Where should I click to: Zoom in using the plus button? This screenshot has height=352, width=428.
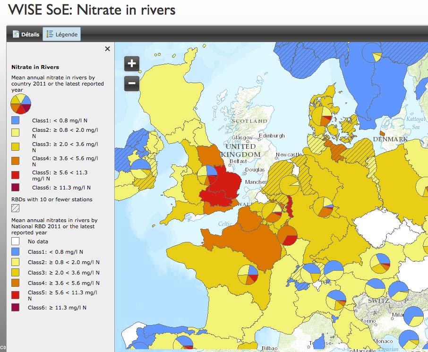point(132,63)
